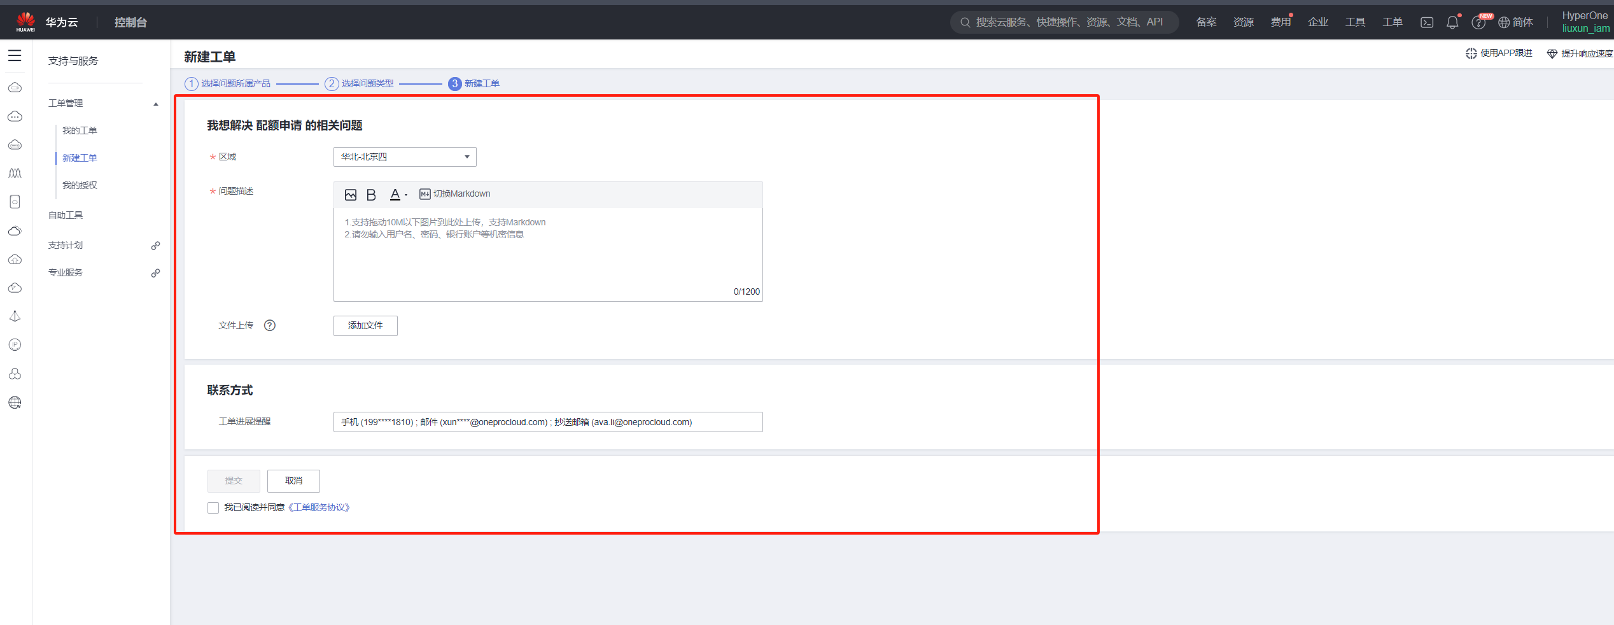Open the notification bell
Viewport: 1614px width, 625px height.
pos(1452,22)
